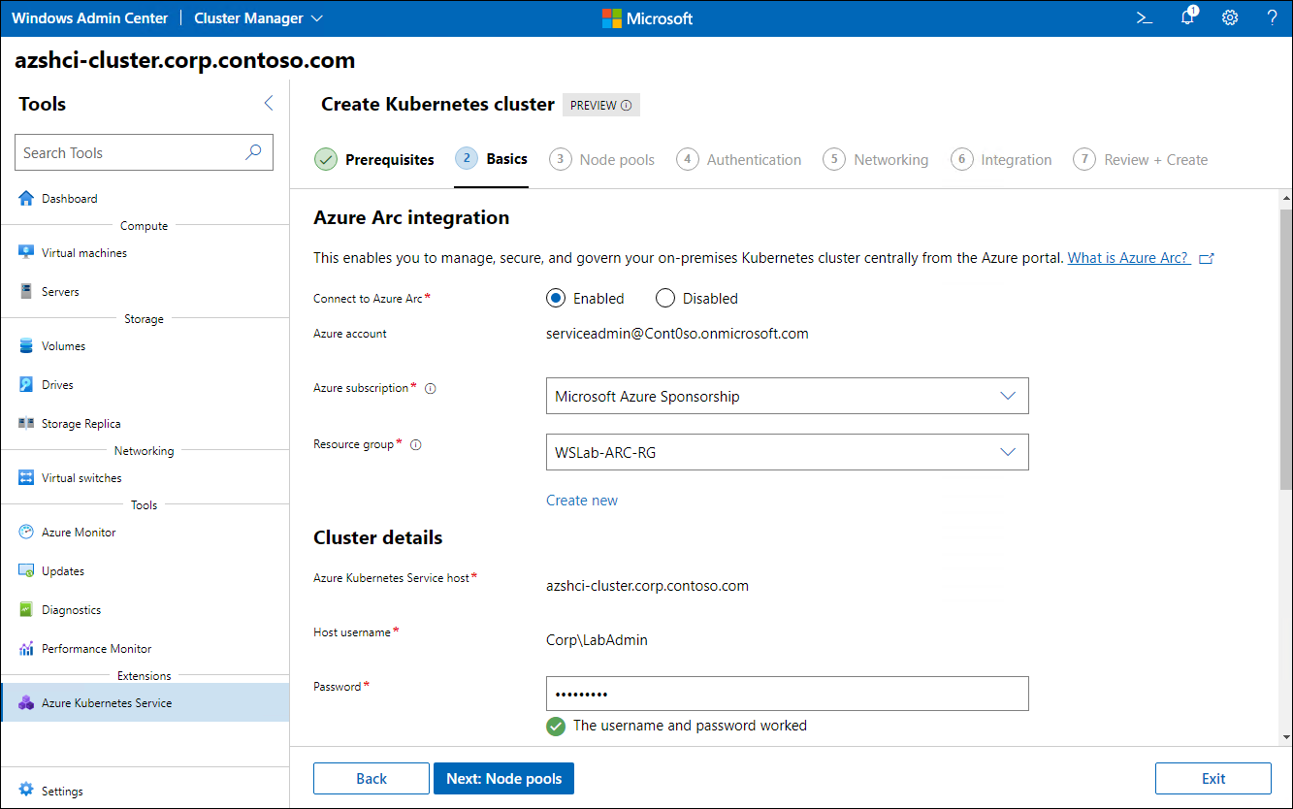Expand the Resource group selection list
The width and height of the screenshot is (1293, 809).
pyautogui.click(x=786, y=452)
